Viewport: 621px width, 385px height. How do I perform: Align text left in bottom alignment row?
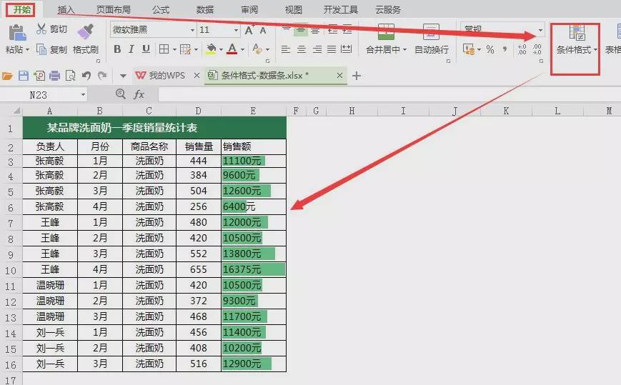(286, 49)
